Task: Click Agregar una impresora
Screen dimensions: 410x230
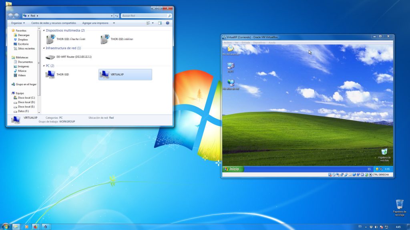Action: [95, 23]
